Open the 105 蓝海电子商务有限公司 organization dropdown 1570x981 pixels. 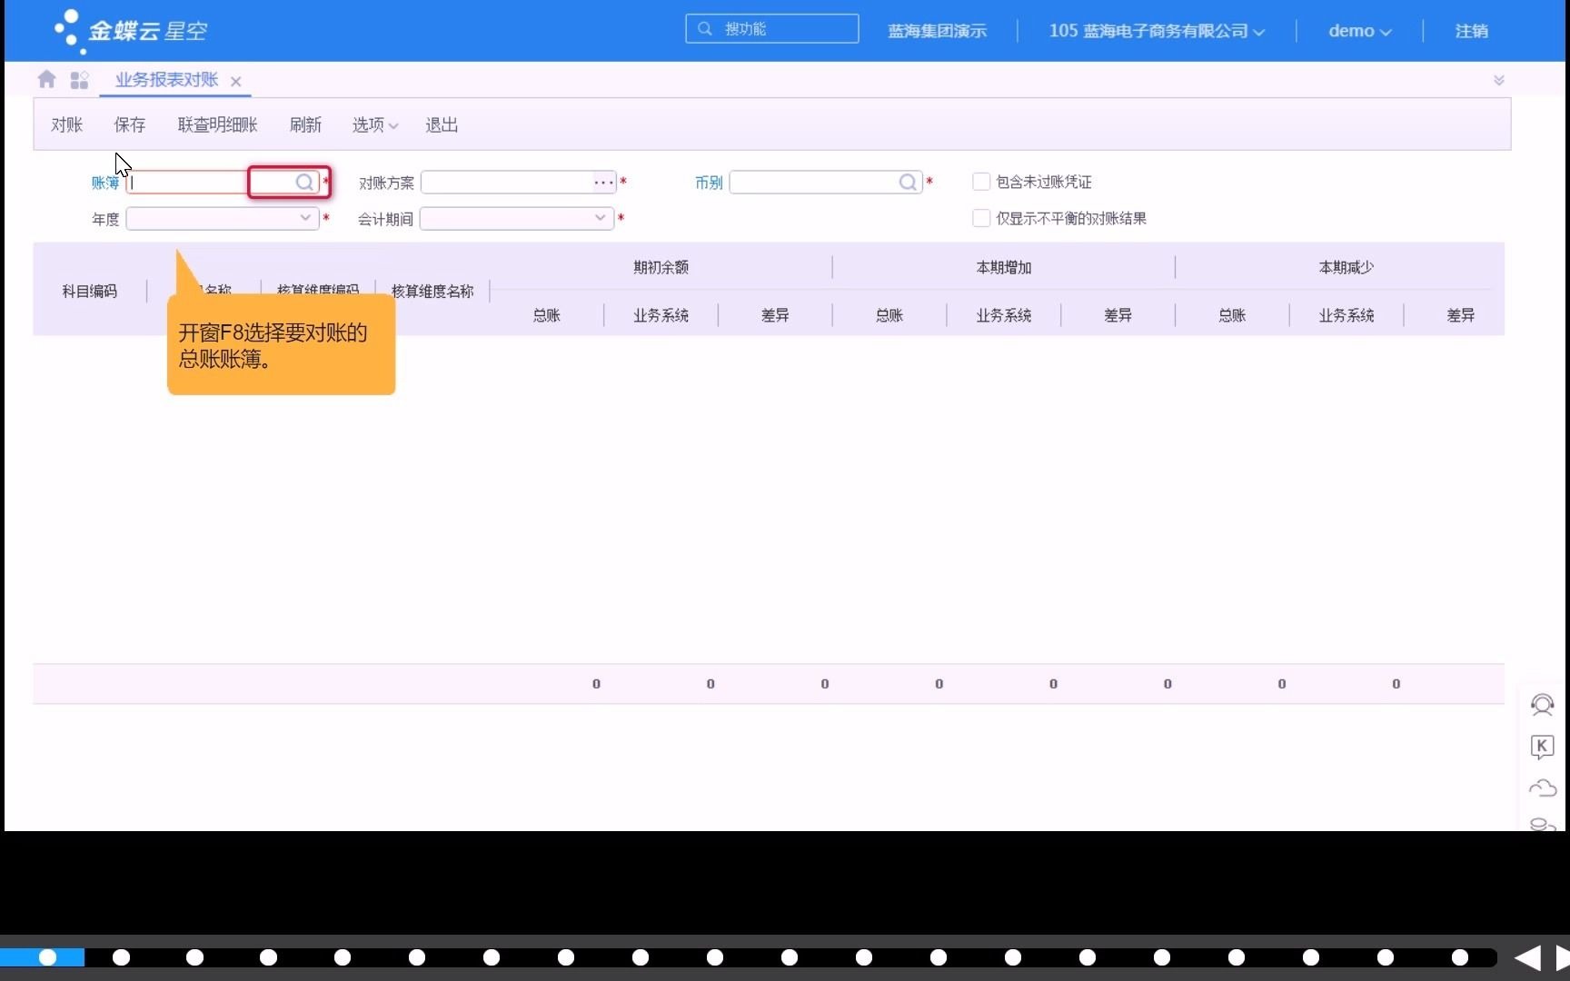click(1157, 31)
